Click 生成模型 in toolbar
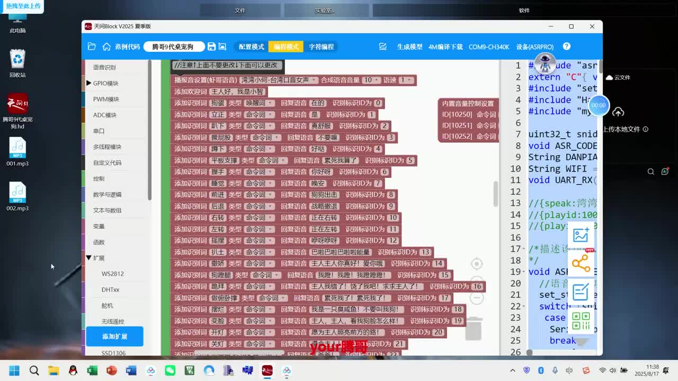The width and height of the screenshot is (678, 381). [409, 47]
